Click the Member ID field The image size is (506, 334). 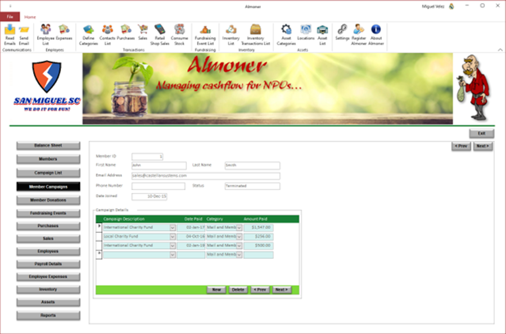[x=147, y=157]
